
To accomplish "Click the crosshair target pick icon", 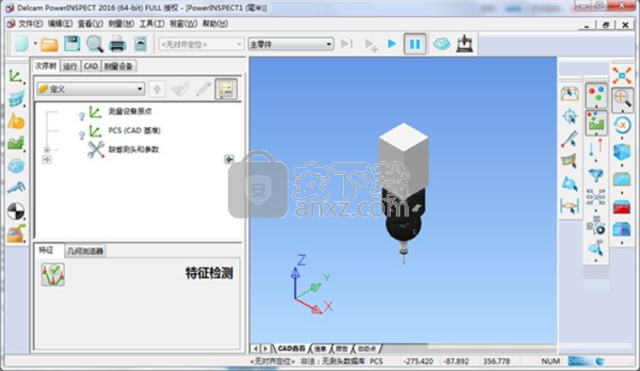I will (x=570, y=117).
